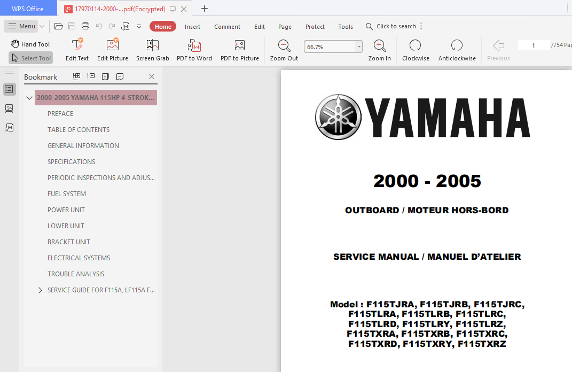Switch to the Comment tab

tap(227, 27)
